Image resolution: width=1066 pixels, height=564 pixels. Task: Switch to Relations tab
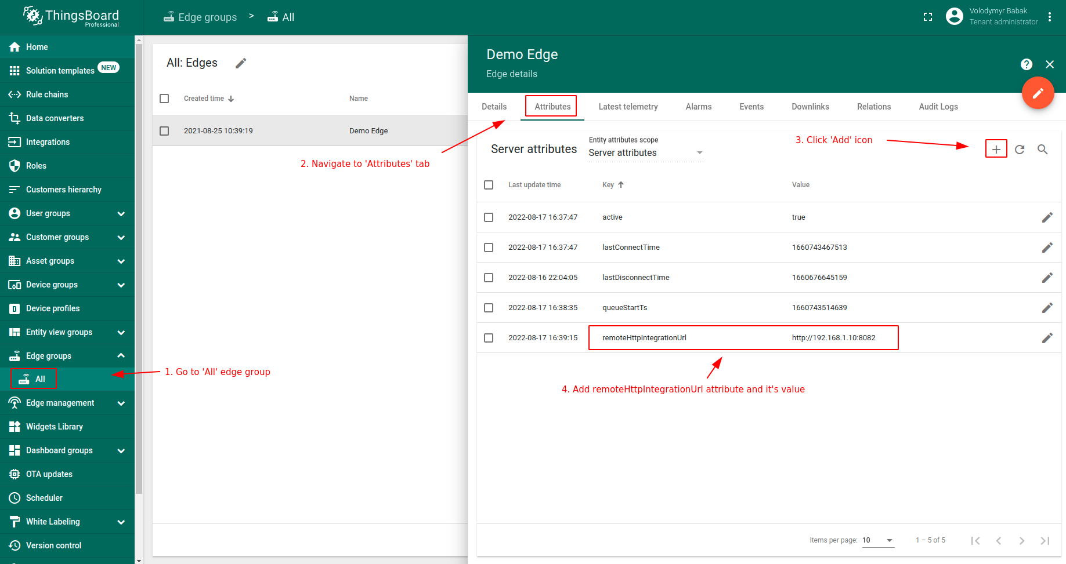pyautogui.click(x=874, y=107)
